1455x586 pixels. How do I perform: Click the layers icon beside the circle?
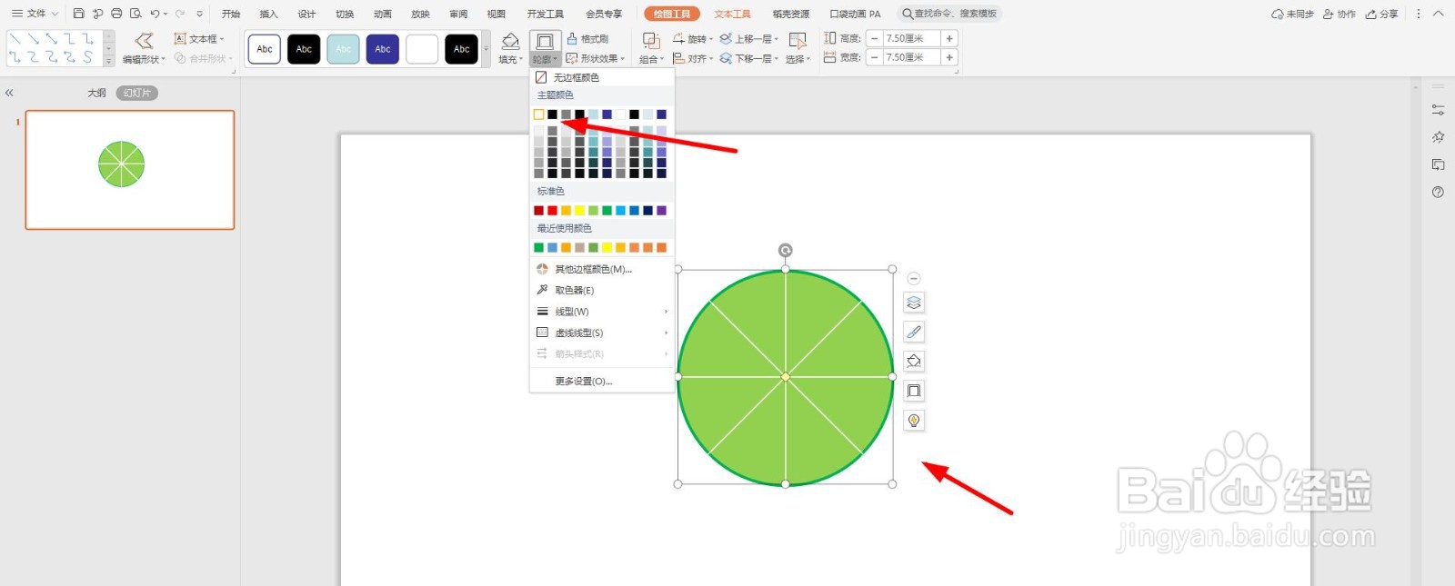914,303
